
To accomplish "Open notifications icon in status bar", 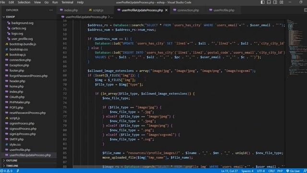I will point(305,171).
